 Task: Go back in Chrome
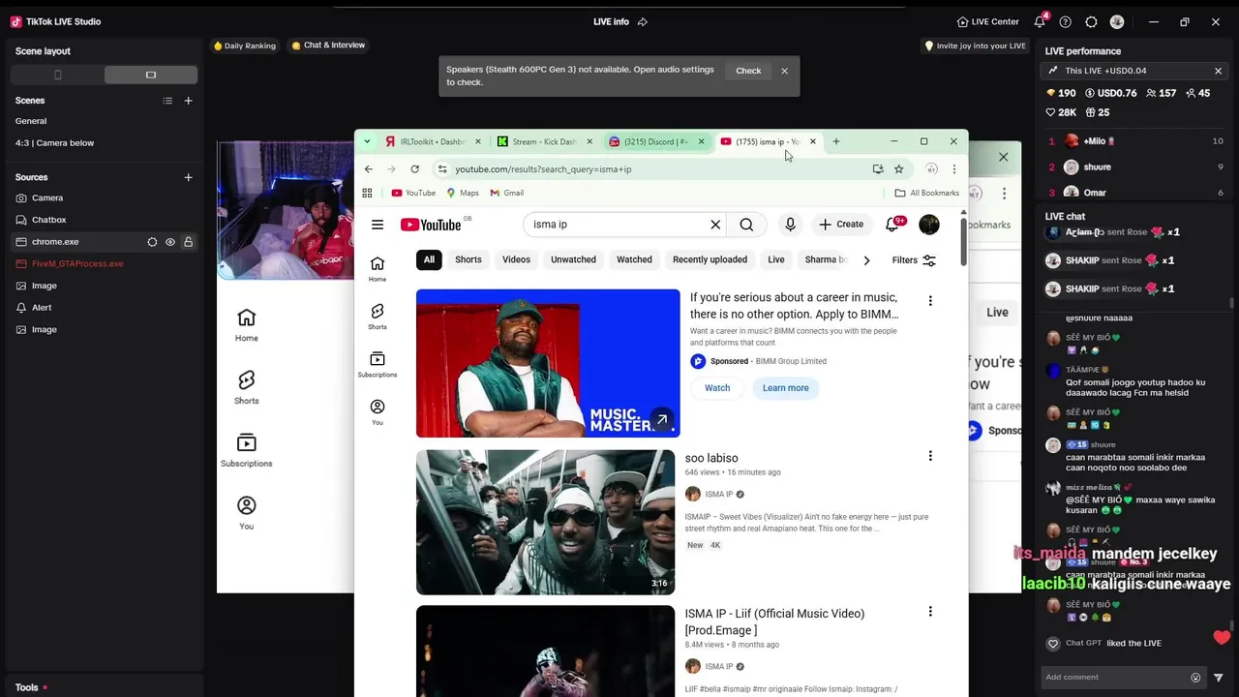coord(368,169)
